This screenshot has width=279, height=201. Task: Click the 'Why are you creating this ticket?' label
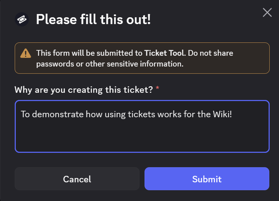[x=84, y=90]
